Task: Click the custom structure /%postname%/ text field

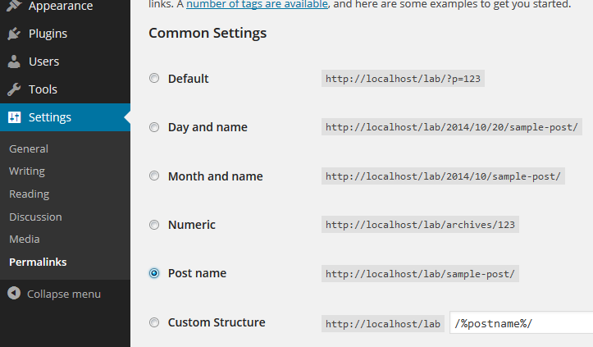Action: tap(522, 322)
